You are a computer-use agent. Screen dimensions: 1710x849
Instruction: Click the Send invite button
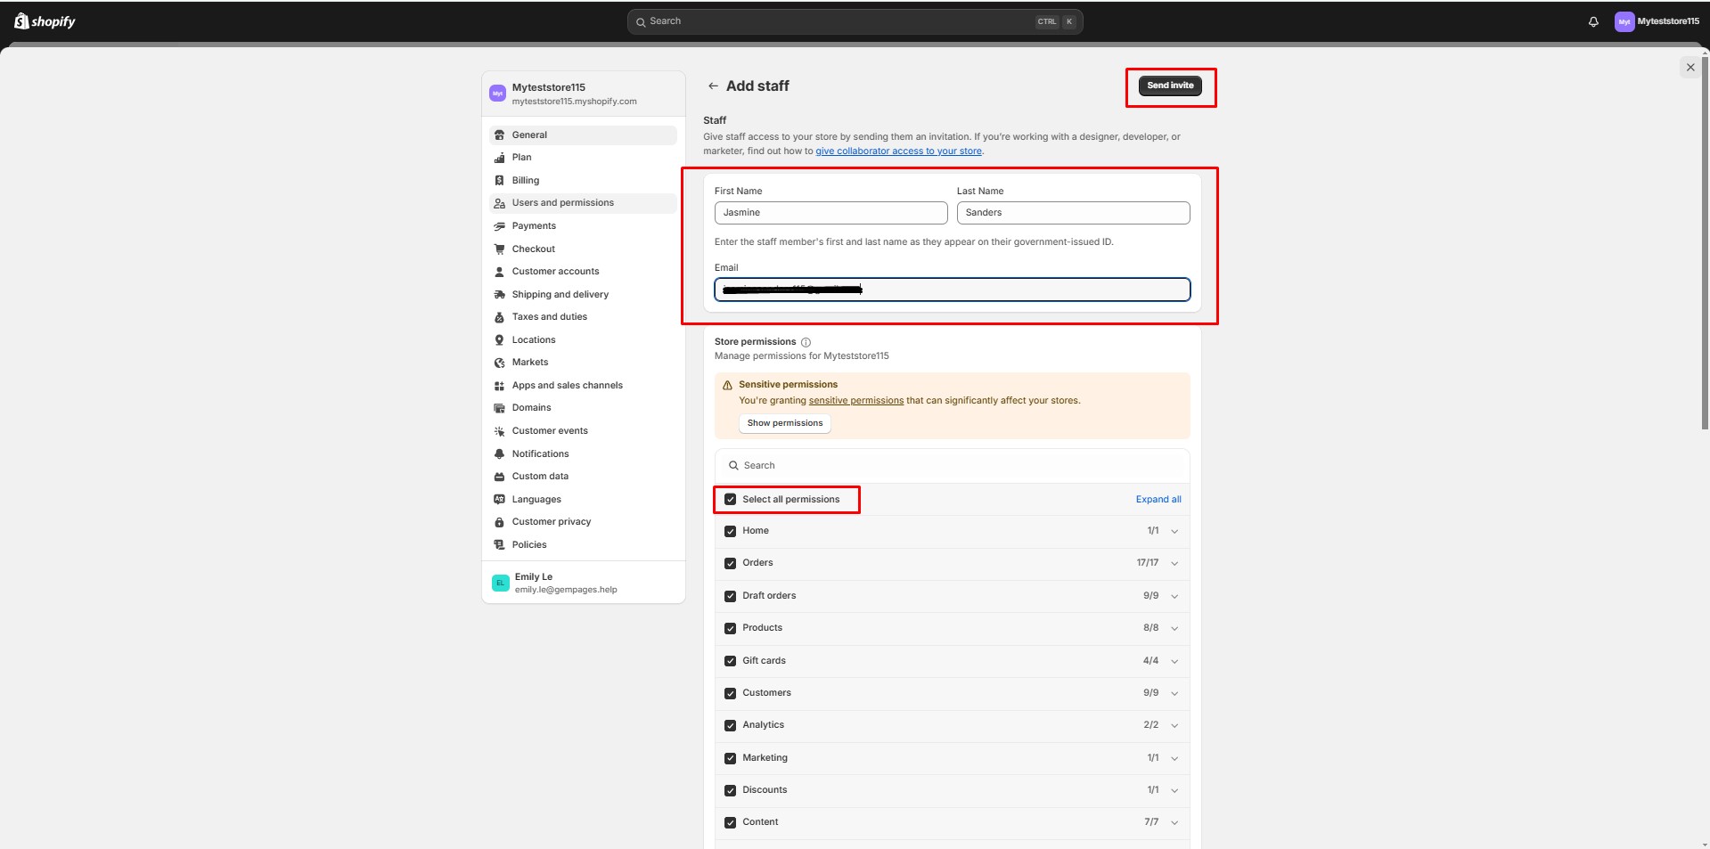(1170, 86)
